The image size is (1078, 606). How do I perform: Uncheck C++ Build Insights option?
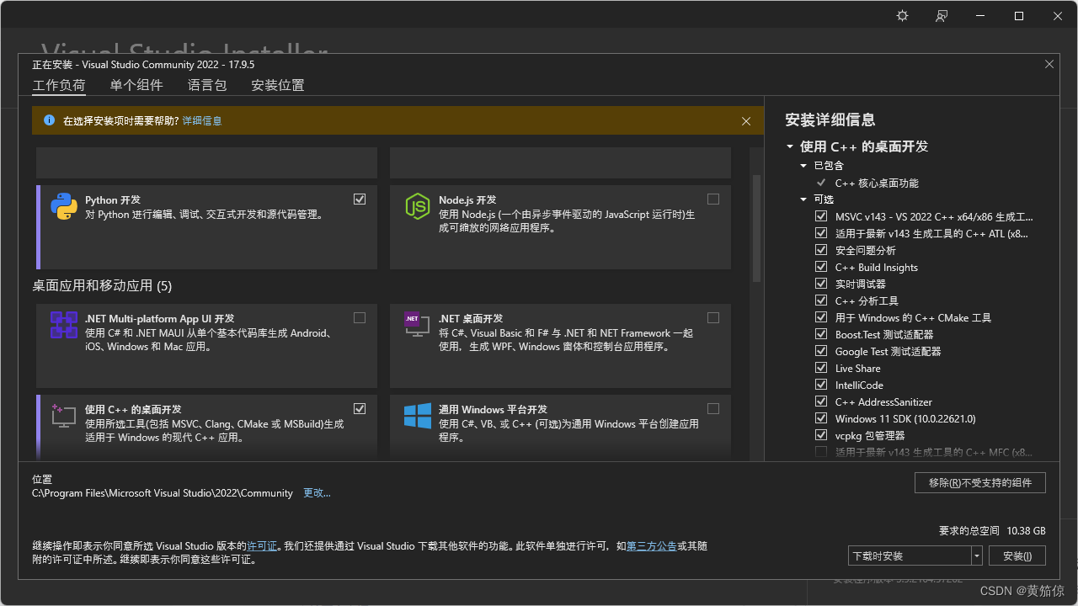(x=821, y=267)
